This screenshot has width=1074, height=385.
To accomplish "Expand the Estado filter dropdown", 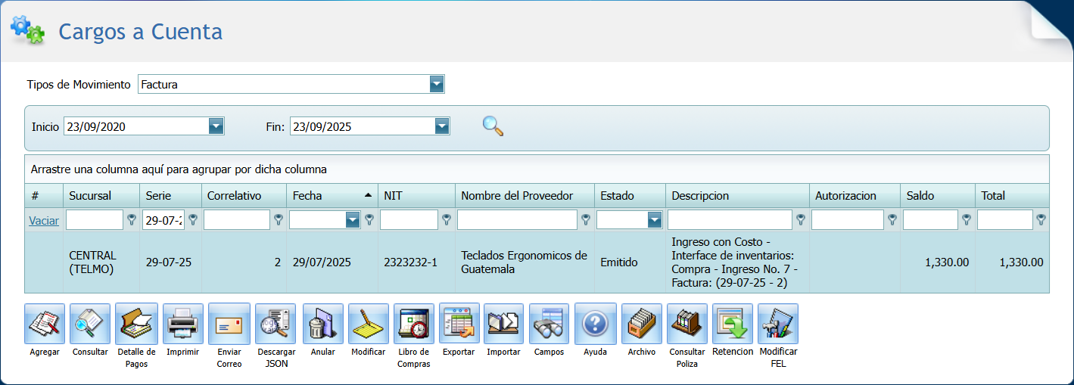I will 655,220.
